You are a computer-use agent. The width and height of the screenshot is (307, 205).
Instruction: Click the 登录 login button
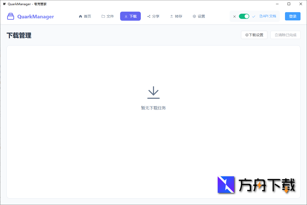point(293,16)
